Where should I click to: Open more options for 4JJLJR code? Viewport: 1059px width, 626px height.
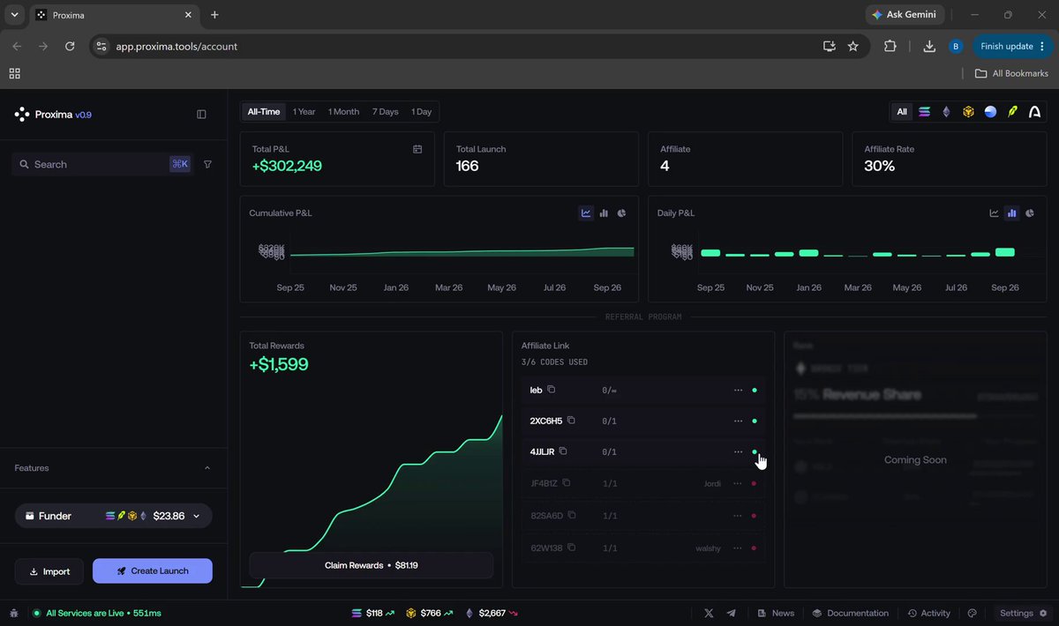point(738,451)
